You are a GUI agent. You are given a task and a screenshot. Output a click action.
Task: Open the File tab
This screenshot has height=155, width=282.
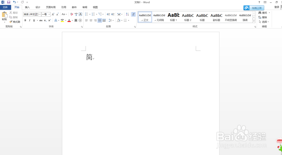[x=5, y=7]
